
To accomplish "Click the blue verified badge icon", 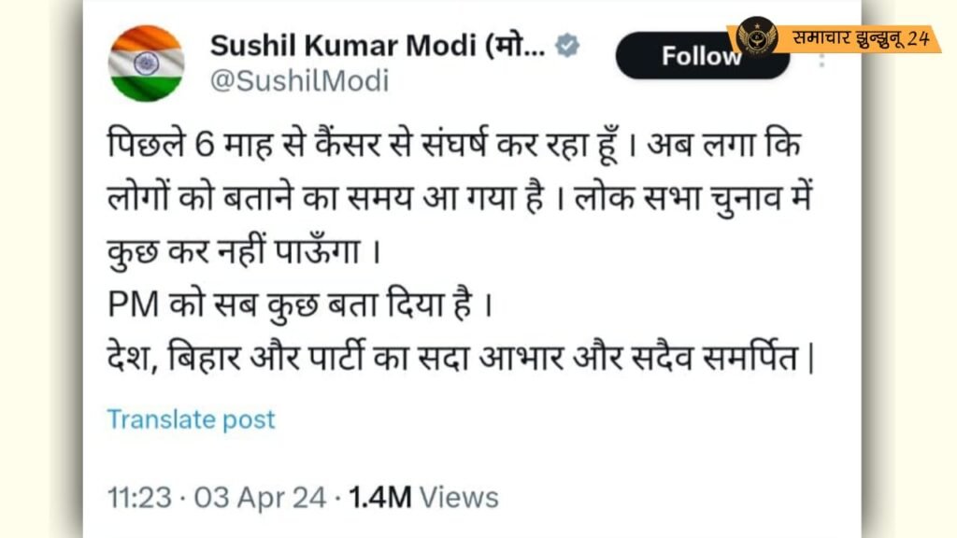I will pyautogui.click(x=567, y=46).
